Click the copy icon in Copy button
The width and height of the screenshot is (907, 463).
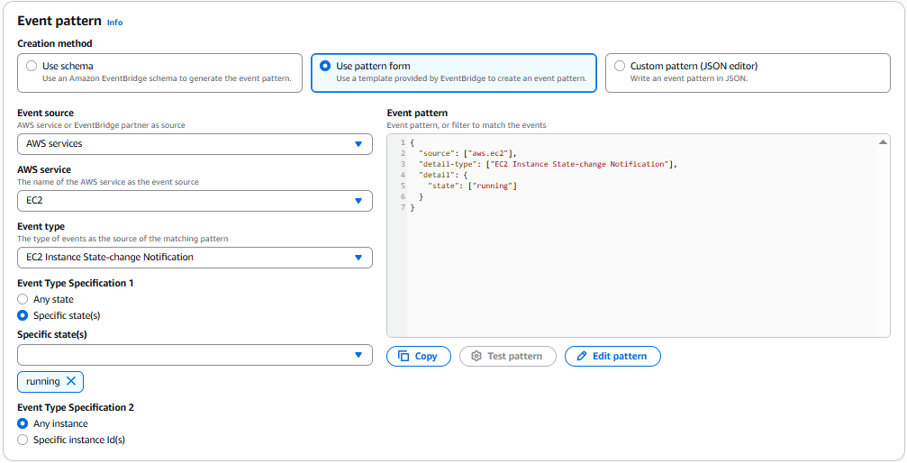point(404,356)
